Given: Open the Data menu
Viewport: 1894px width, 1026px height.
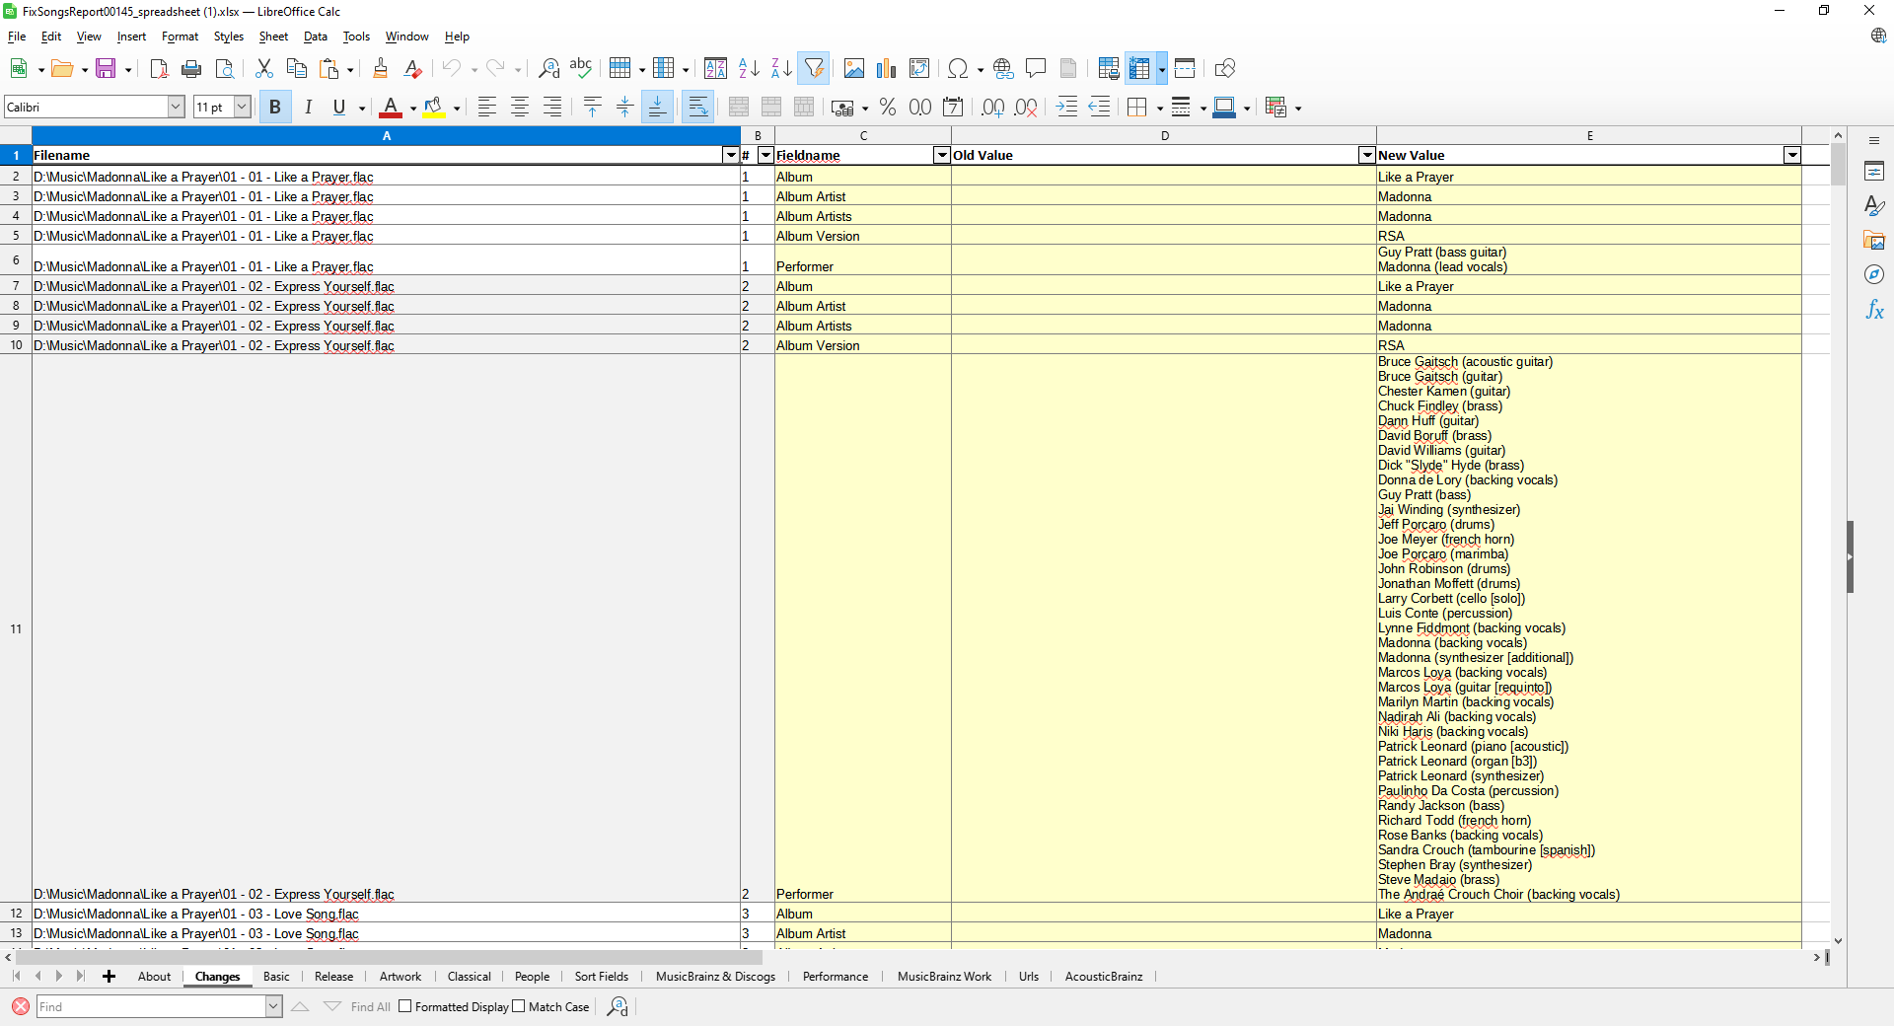Looking at the screenshot, I should [316, 37].
